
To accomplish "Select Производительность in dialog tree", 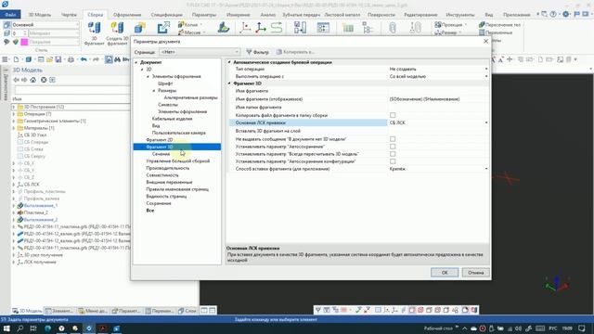I will (168, 168).
